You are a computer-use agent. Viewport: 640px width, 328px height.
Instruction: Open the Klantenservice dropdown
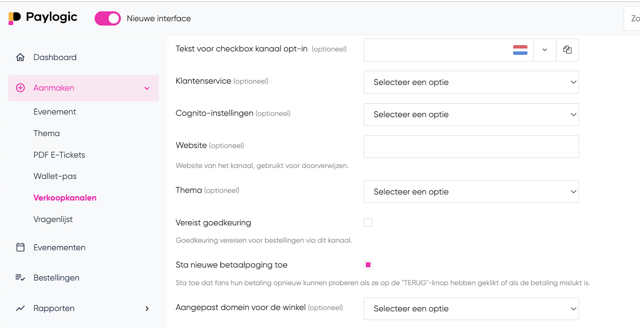click(471, 82)
